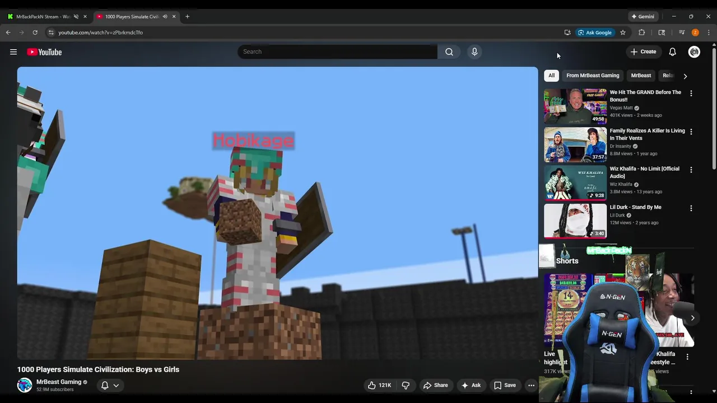Click the YouTube search input field
The image size is (717, 403).
point(337,51)
